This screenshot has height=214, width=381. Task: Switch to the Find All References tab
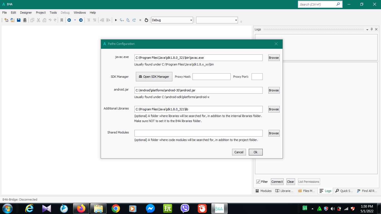point(367,191)
